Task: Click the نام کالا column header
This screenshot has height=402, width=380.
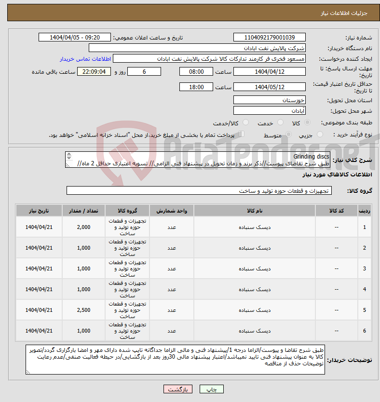Action: coord(255,211)
